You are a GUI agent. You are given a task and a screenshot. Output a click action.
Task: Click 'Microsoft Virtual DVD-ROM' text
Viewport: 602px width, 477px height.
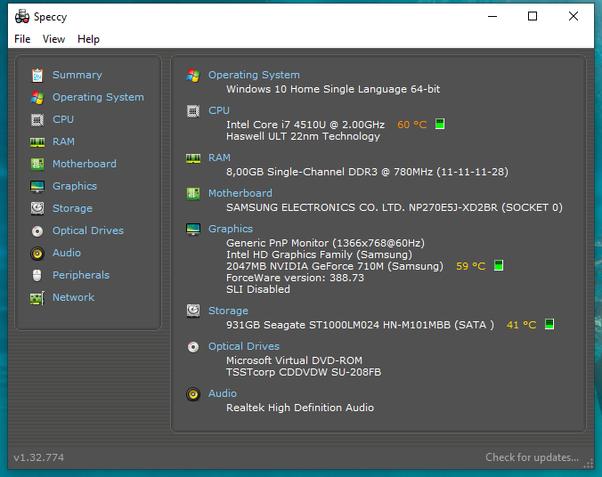click(294, 360)
